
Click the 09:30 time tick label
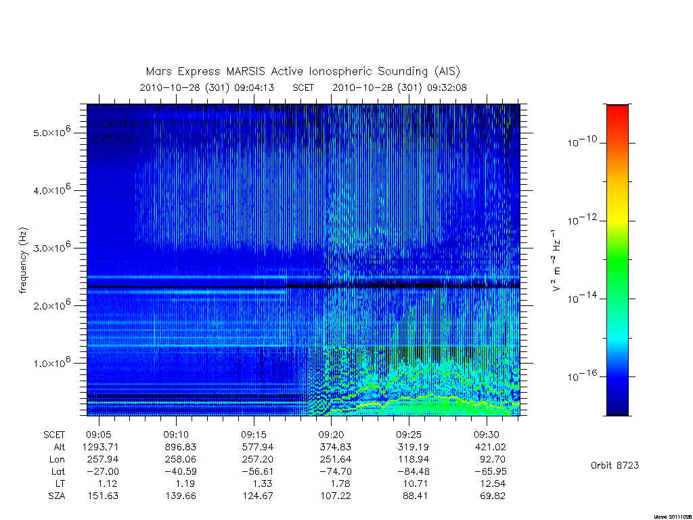tap(487, 435)
